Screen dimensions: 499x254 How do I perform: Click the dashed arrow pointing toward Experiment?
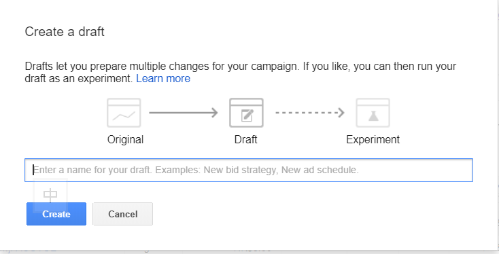coord(310,113)
